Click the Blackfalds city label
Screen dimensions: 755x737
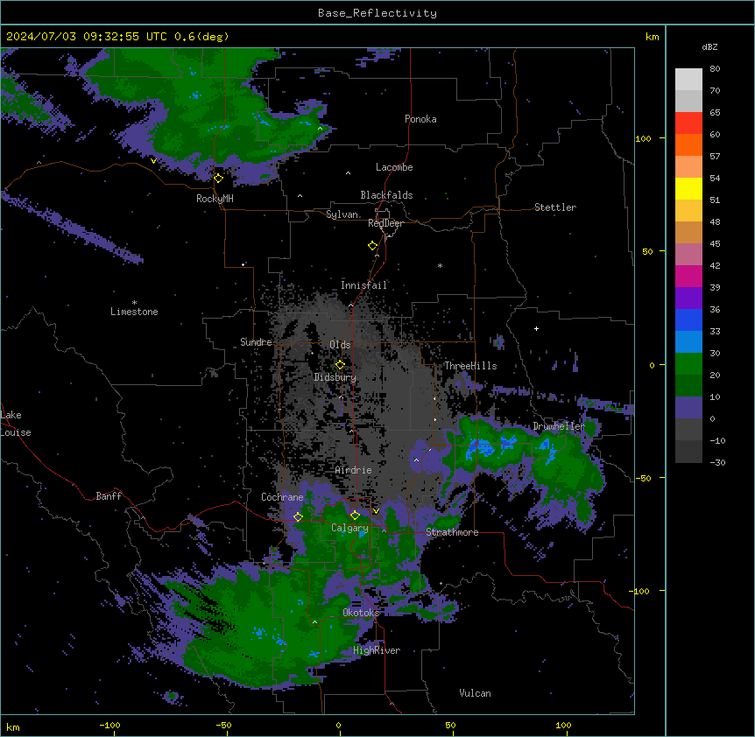(386, 195)
